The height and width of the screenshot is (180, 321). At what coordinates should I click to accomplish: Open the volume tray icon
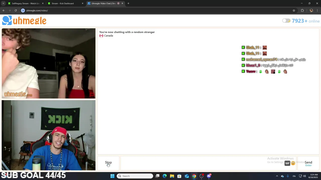click(304, 176)
